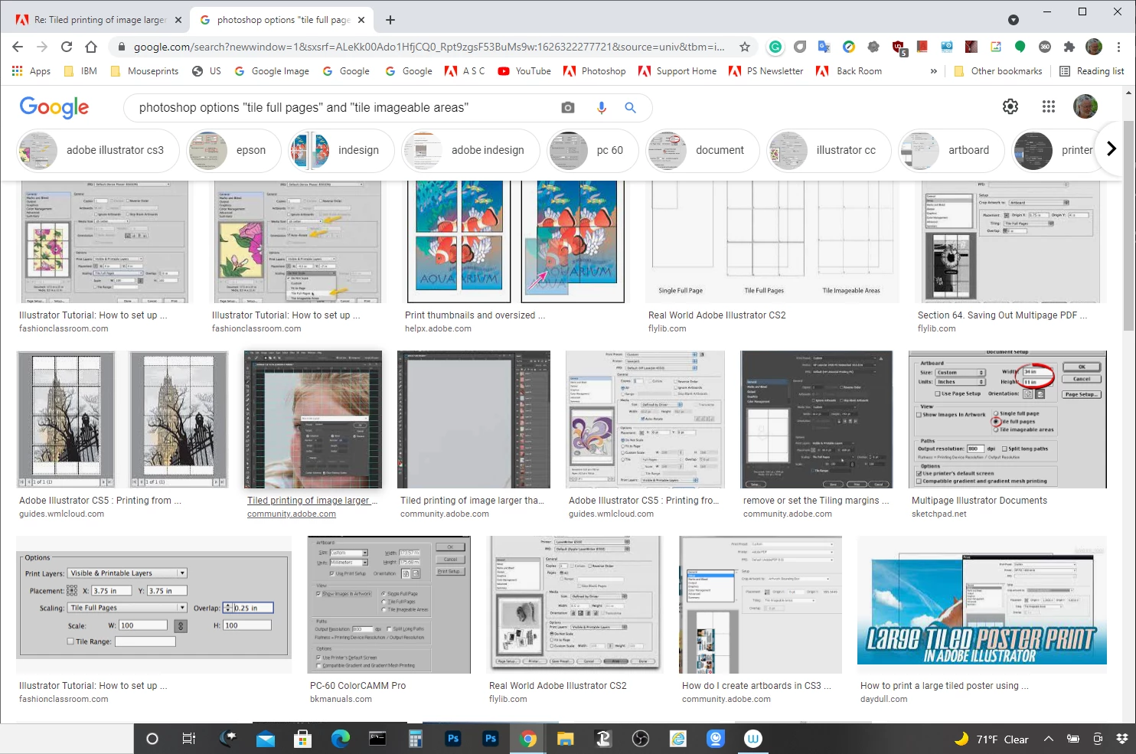
Task: Open Microsoft Edge from the taskbar
Action: click(340, 739)
